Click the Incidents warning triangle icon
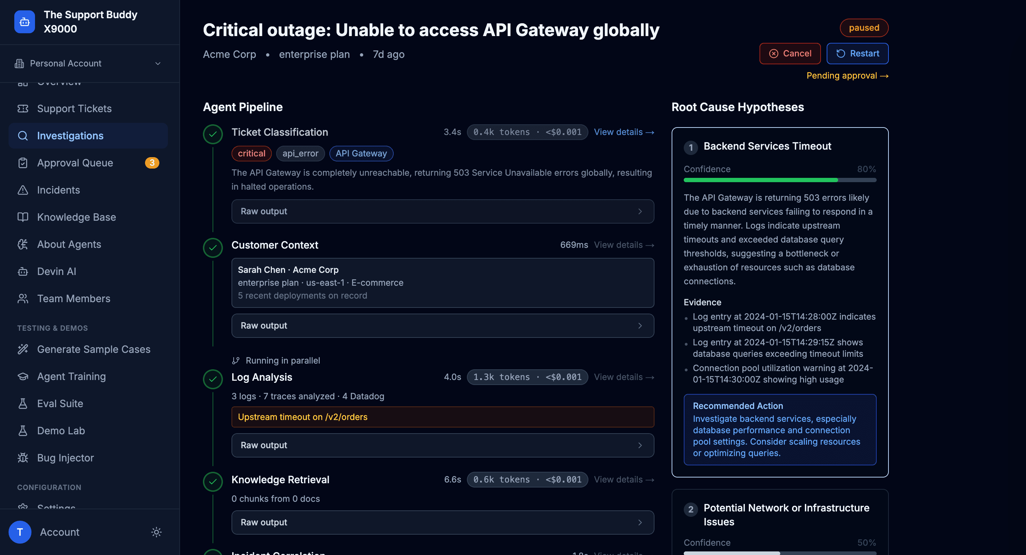The width and height of the screenshot is (1026, 555). pos(23,190)
